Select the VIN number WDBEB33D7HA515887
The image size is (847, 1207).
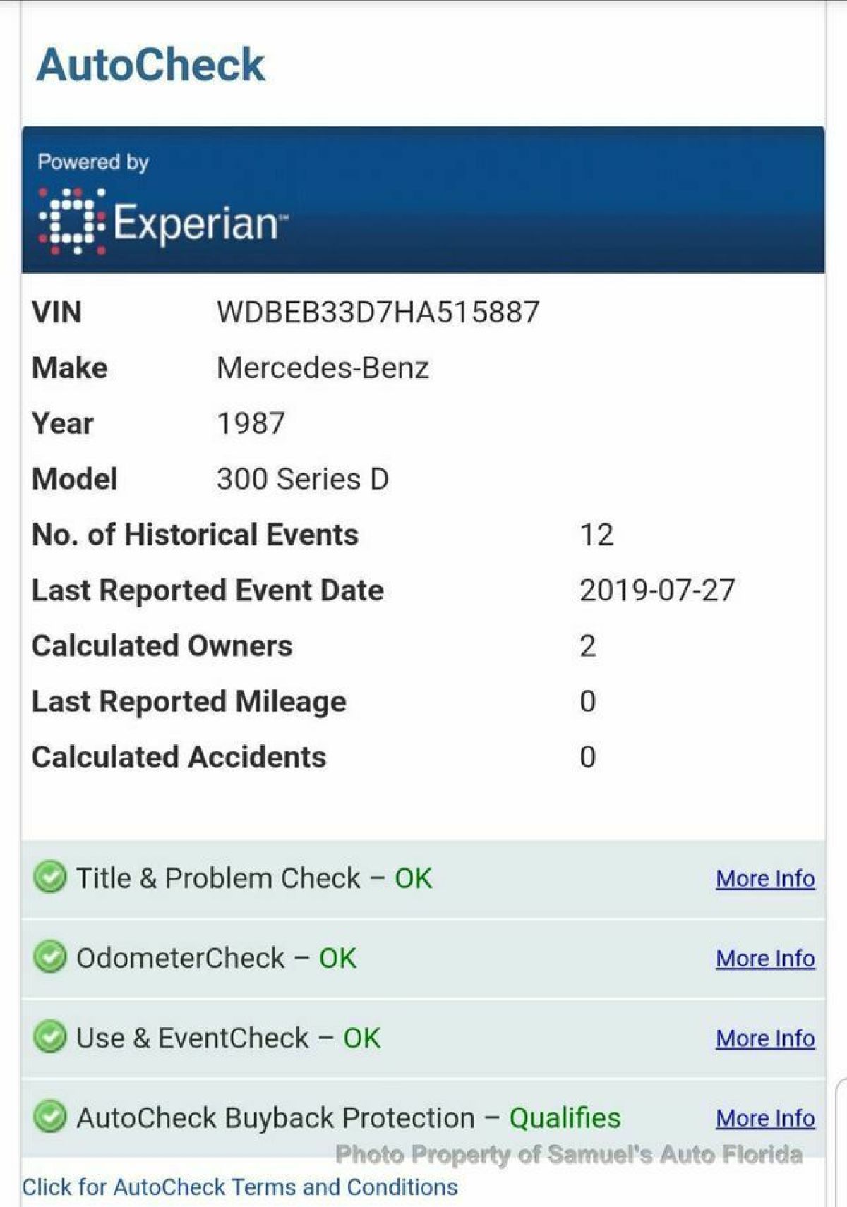pos(378,312)
